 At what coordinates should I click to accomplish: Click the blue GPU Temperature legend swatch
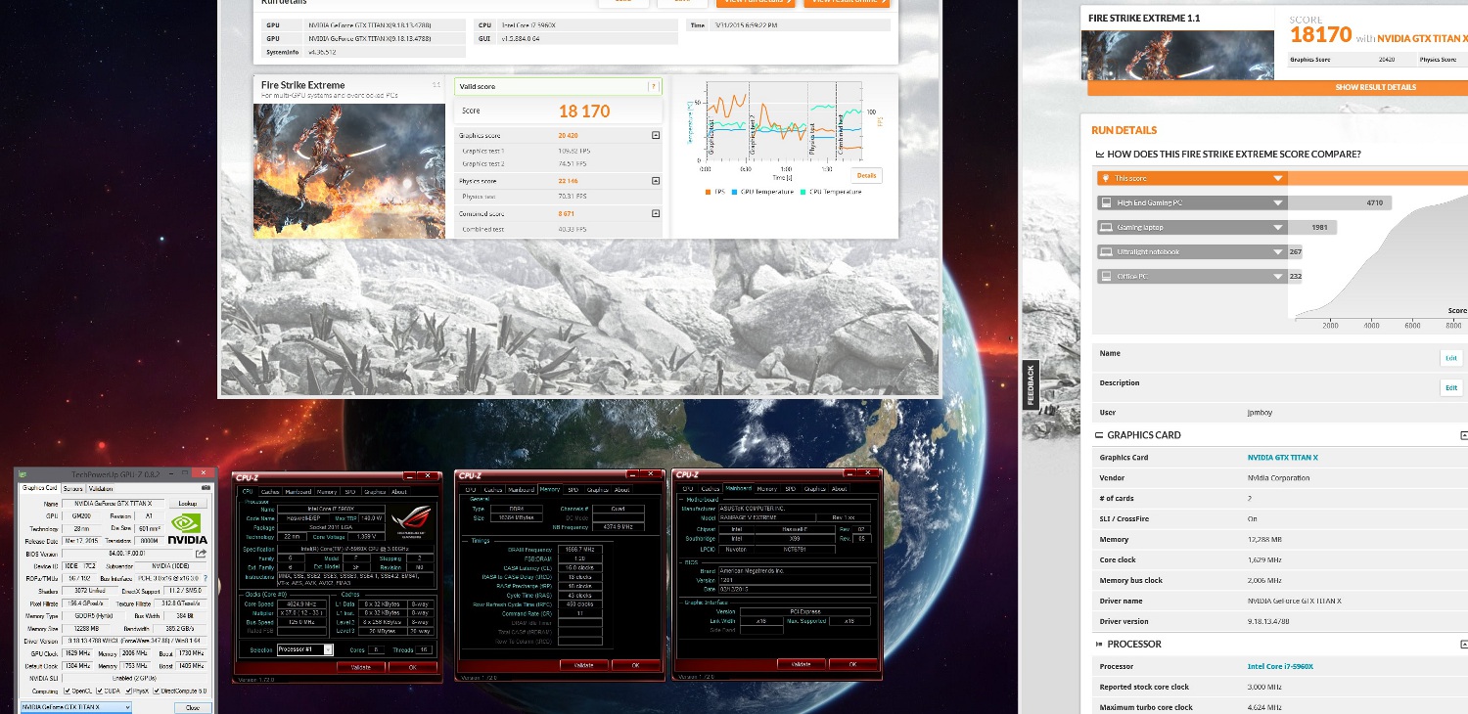coord(735,192)
